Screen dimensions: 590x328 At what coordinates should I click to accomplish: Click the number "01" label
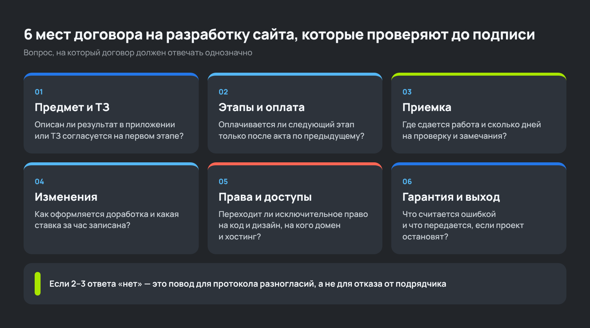click(39, 92)
